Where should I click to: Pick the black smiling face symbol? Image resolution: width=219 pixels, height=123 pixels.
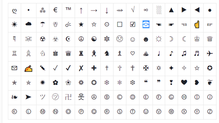click(146, 40)
